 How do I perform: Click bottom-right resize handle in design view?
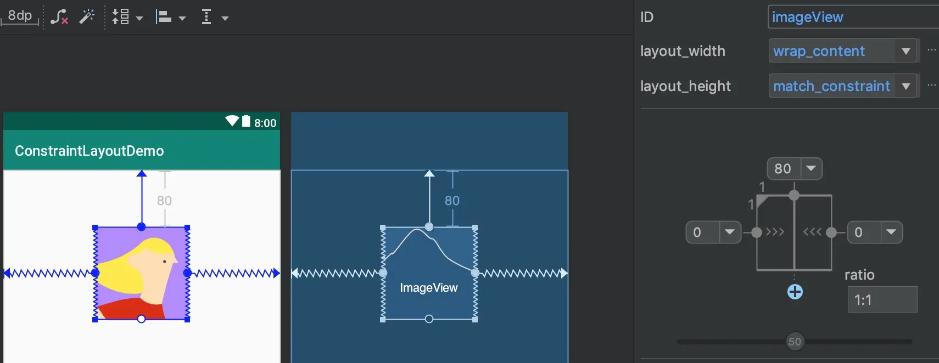point(187,319)
